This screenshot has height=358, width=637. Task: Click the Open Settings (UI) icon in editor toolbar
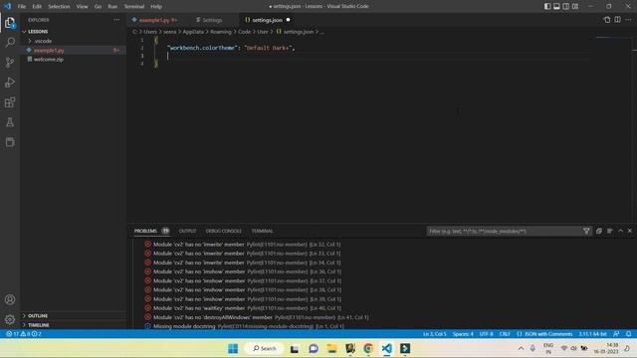(607, 20)
